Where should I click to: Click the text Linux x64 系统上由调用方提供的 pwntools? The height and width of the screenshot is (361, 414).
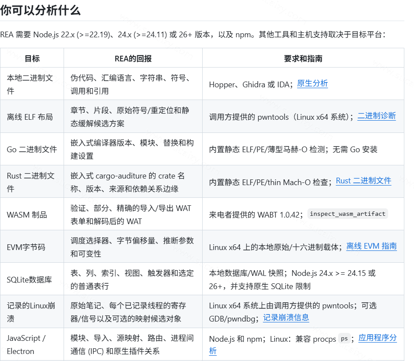pyautogui.click(x=281, y=306)
